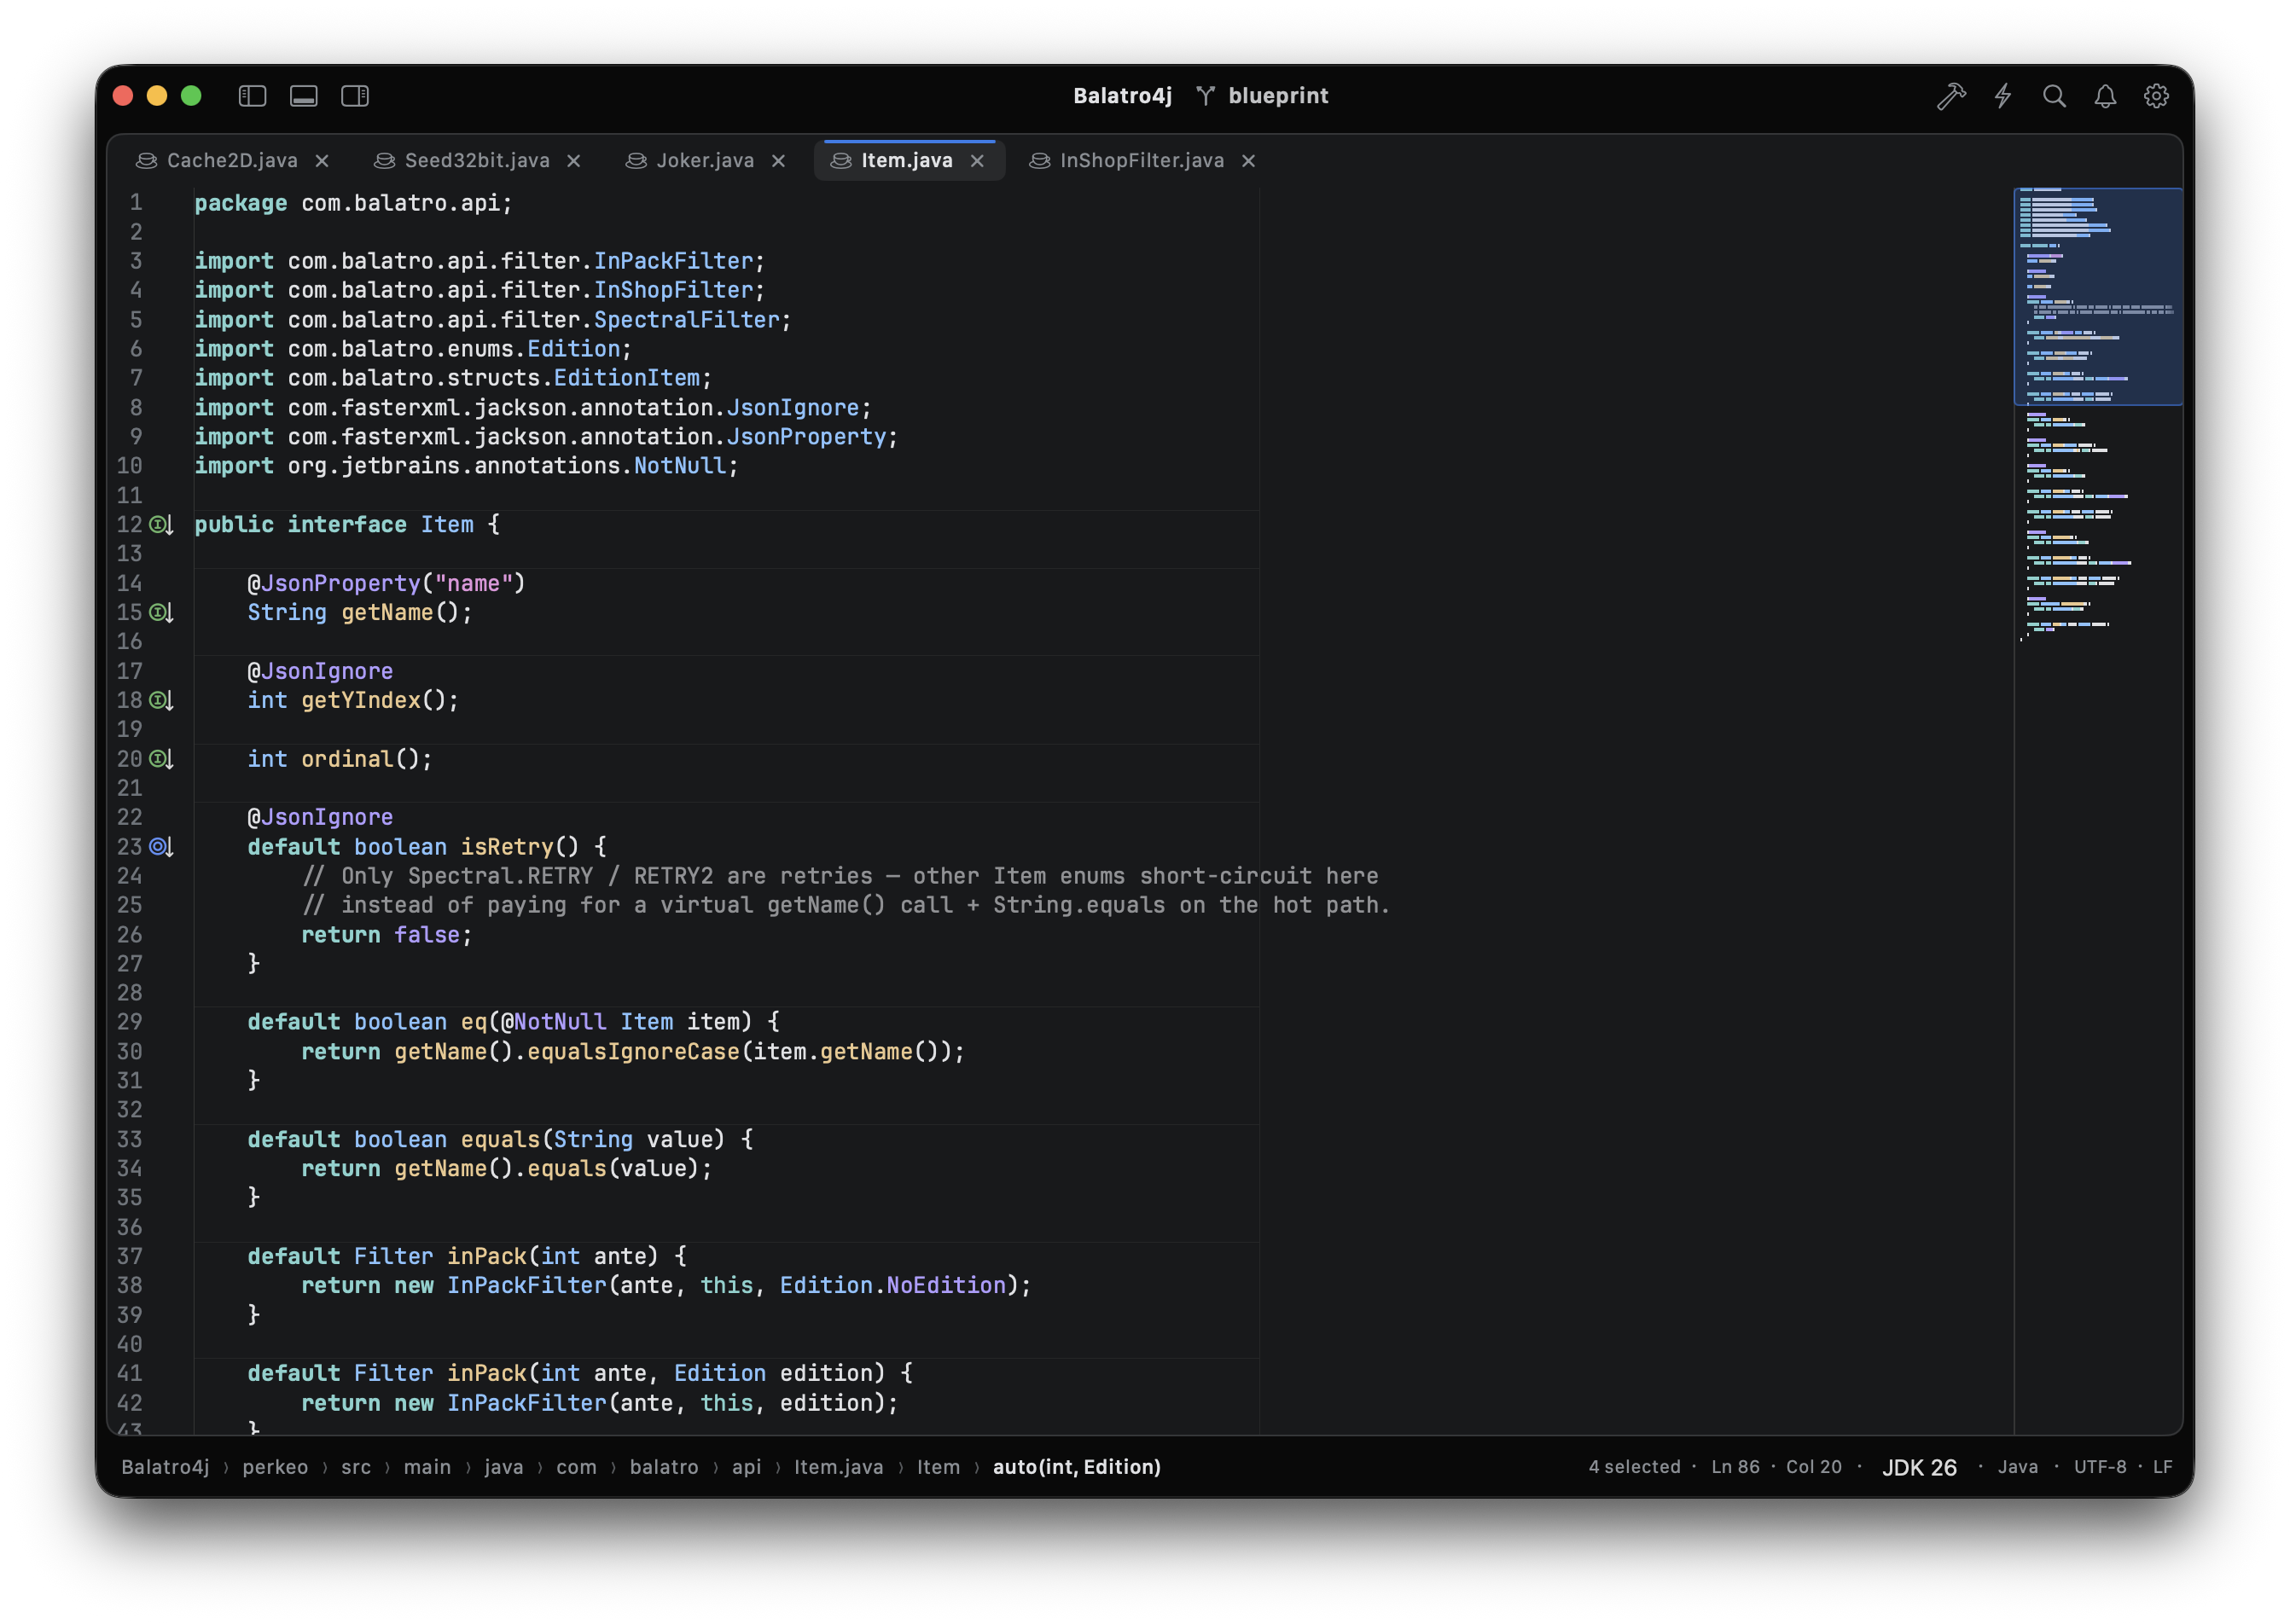Click the Item interface breadcrumb

click(x=939, y=1467)
